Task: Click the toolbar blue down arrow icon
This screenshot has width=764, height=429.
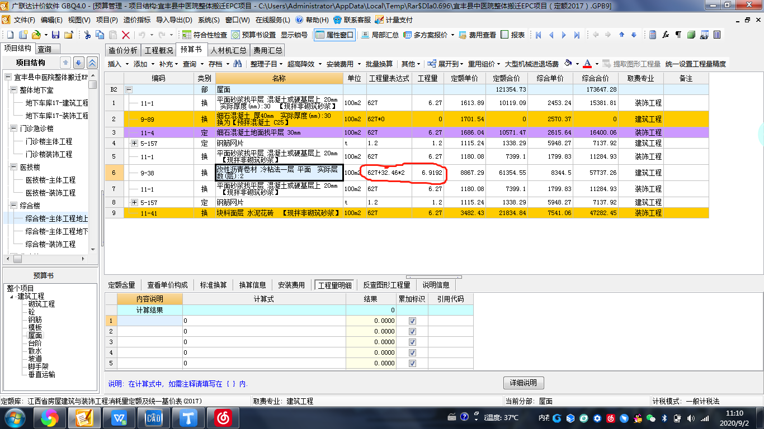Action: [634, 35]
